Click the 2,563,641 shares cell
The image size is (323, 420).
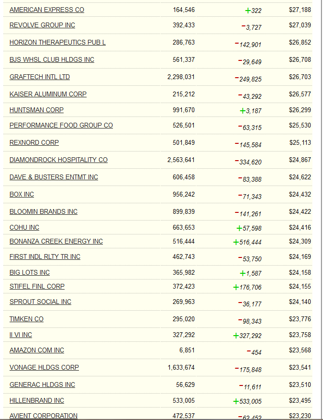click(x=181, y=160)
